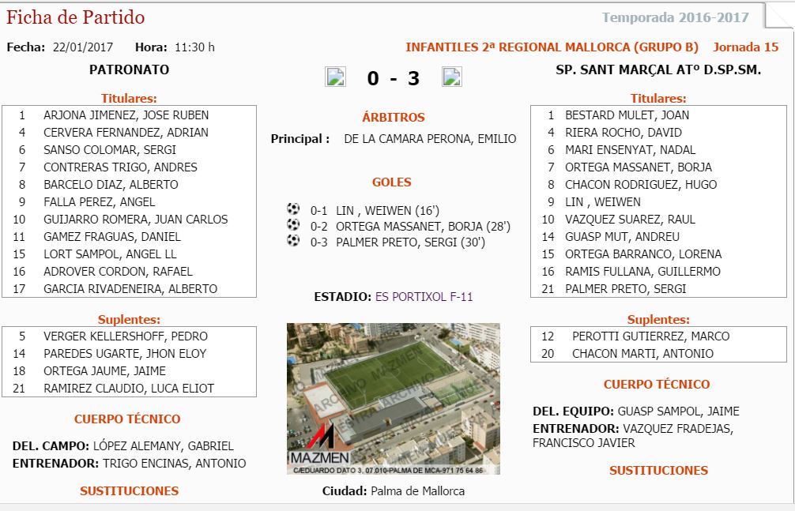This screenshot has height=511, width=795.
Task: Select the Infantiles 2ª Regional Mallorca competition title
Action: pyautogui.click(x=552, y=47)
